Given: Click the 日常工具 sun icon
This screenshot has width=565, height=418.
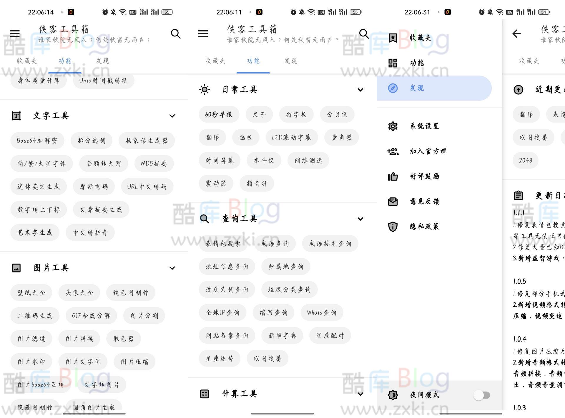Looking at the screenshot, I should coord(205,89).
